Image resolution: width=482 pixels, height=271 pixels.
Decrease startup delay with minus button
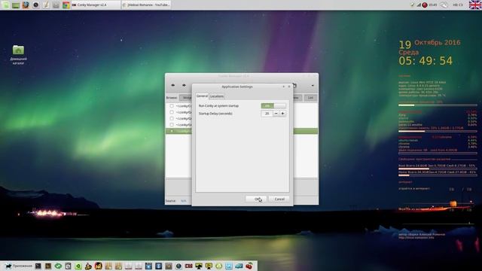(276, 114)
